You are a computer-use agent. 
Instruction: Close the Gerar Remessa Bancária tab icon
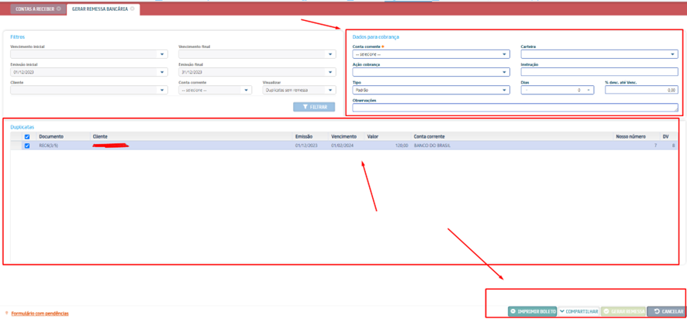coord(133,9)
